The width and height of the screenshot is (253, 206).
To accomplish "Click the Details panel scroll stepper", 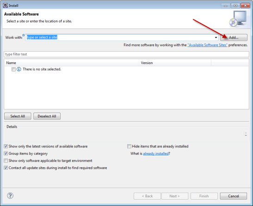I will pyautogui.click(x=246, y=134).
